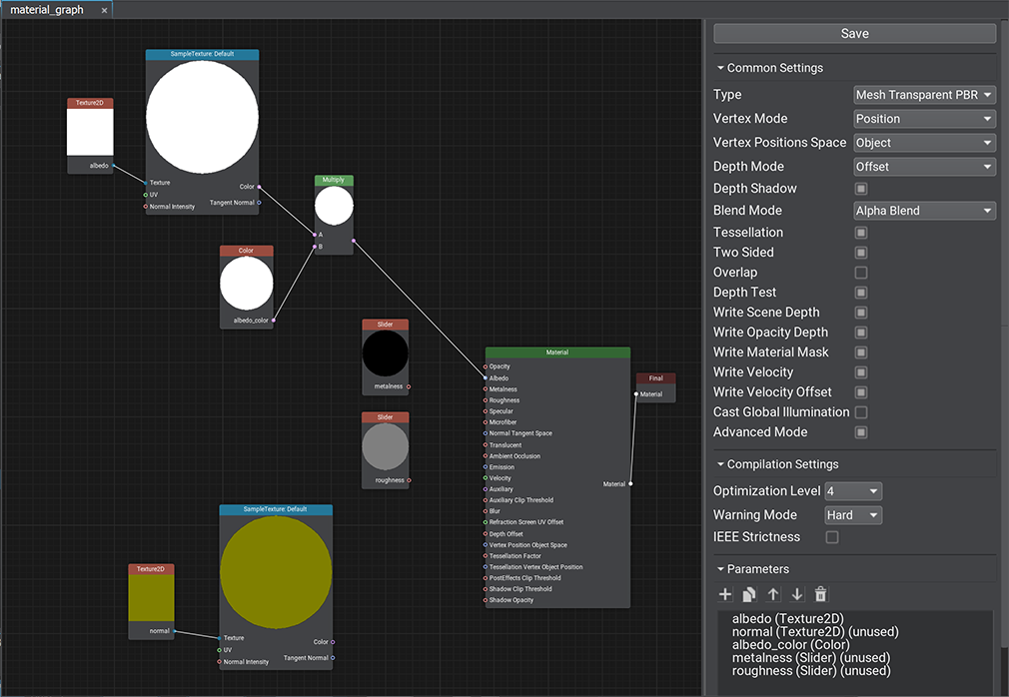Close the material_graph tab
This screenshot has width=1009, height=697.
(104, 10)
